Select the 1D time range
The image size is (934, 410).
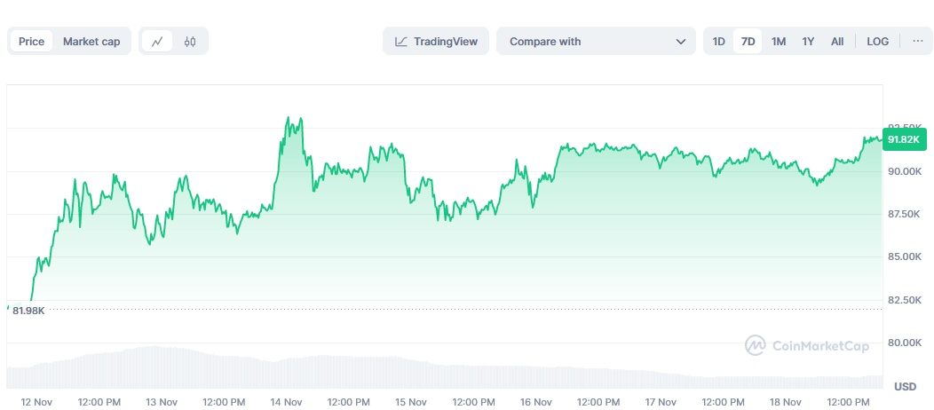(719, 42)
